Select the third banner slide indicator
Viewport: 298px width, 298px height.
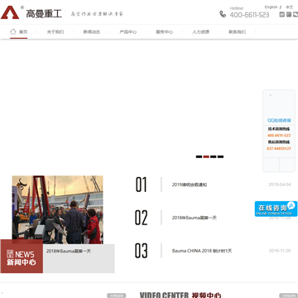coord(214,156)
